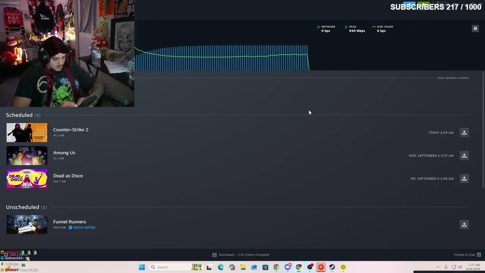The height and width of the screenshot is (273, 485).
Task: Click the Fri, September 4 1:06 AM time
Action: pos(432,179)
